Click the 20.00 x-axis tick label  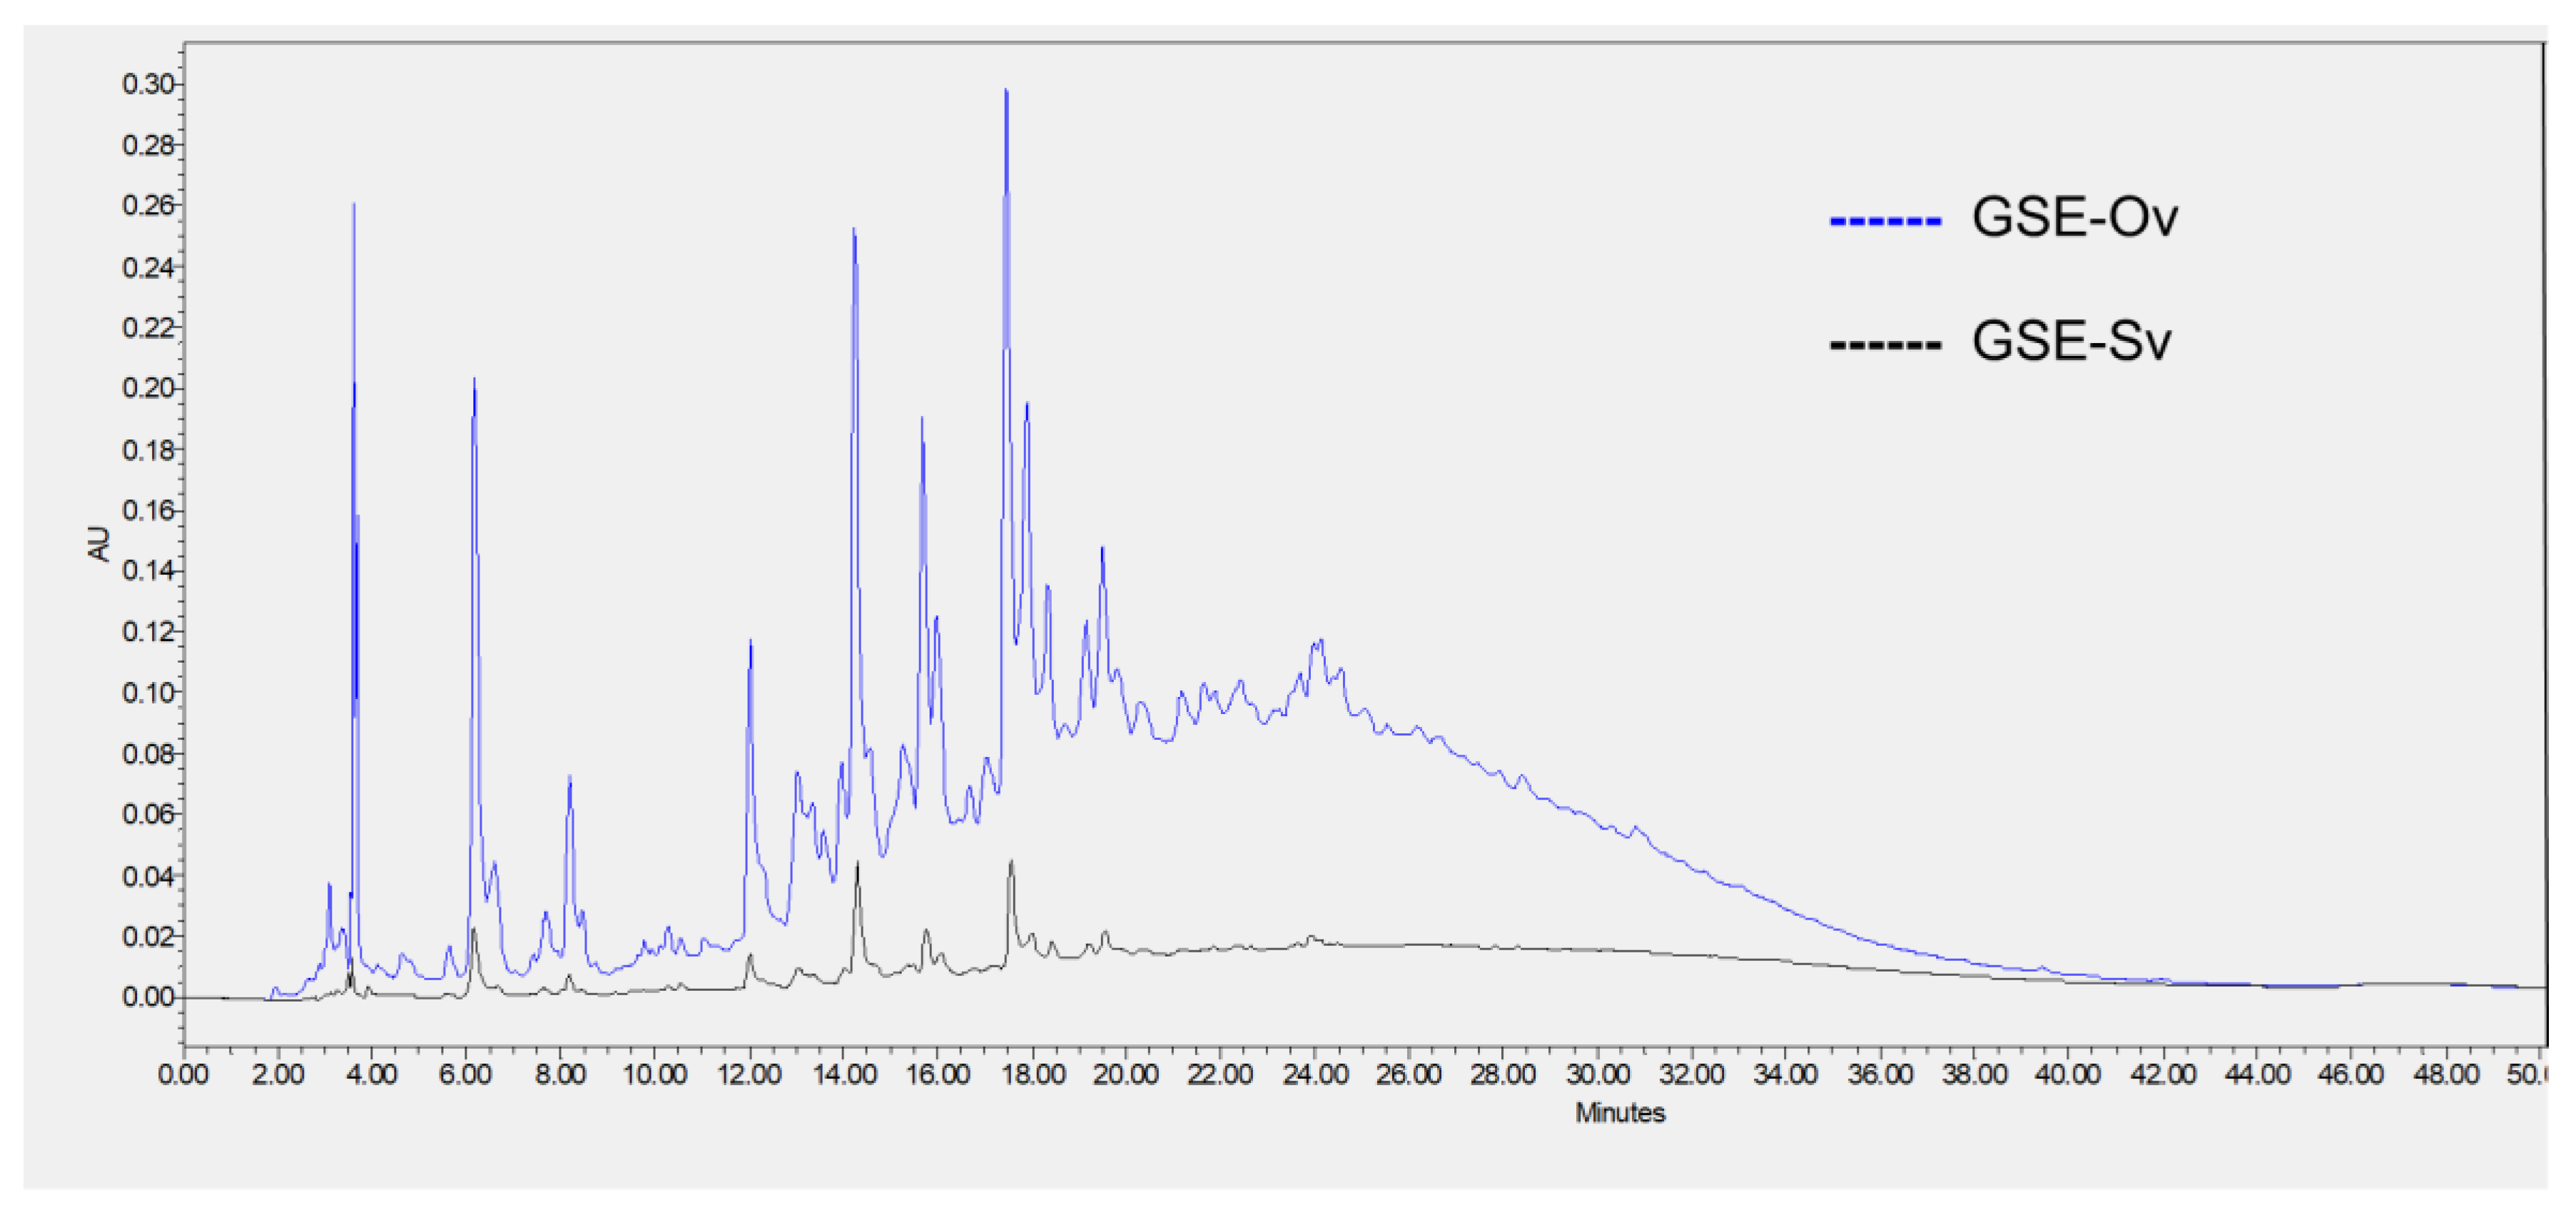[1128, 1075]
